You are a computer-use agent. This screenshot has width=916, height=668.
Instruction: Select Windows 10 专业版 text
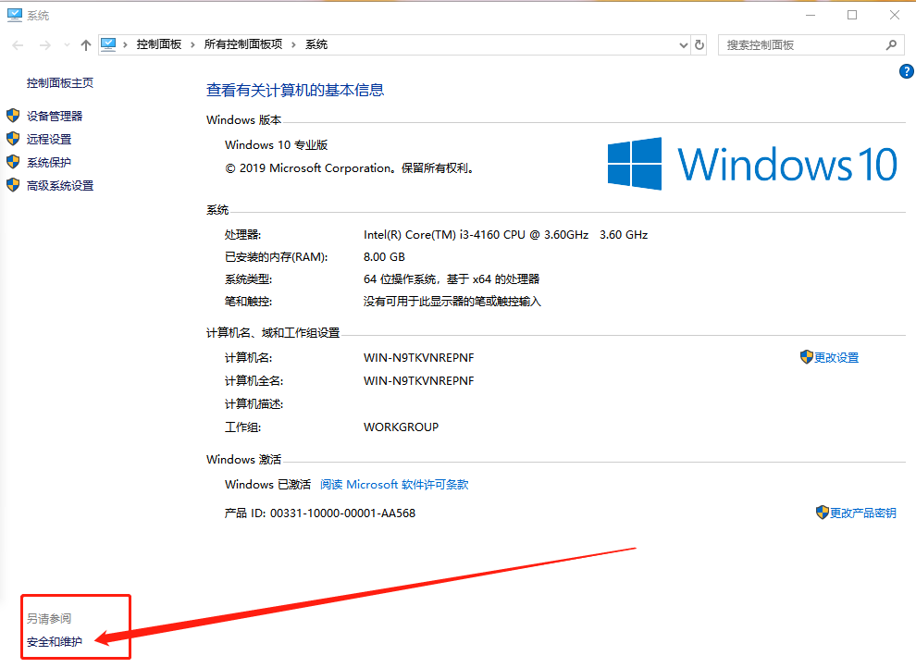coord(277,145)
